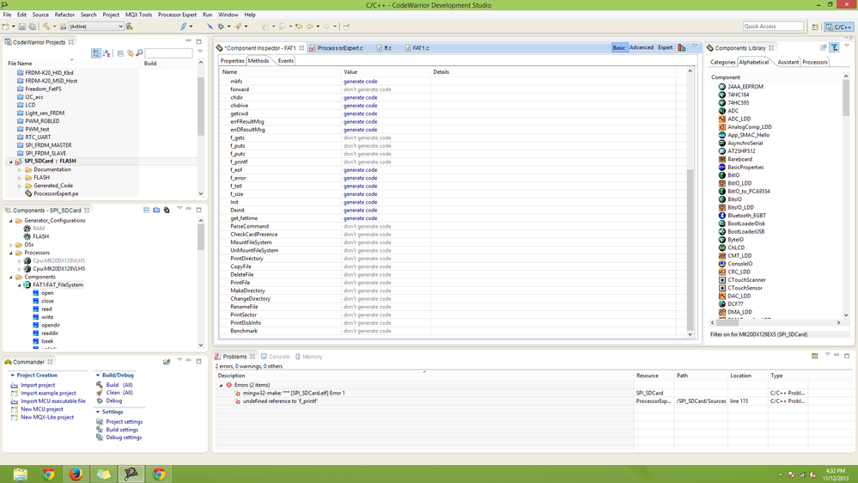
Task: Click the Open Perspective icon
Action: [x=815, y=27]
